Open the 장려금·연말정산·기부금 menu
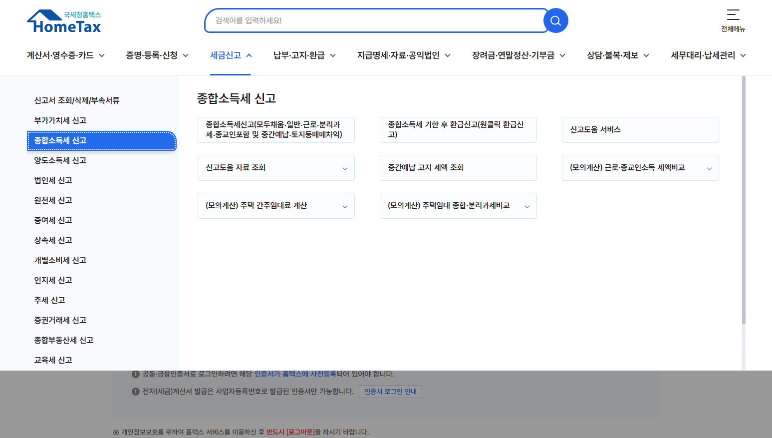 pyautogui.click(x=518, y=55)
